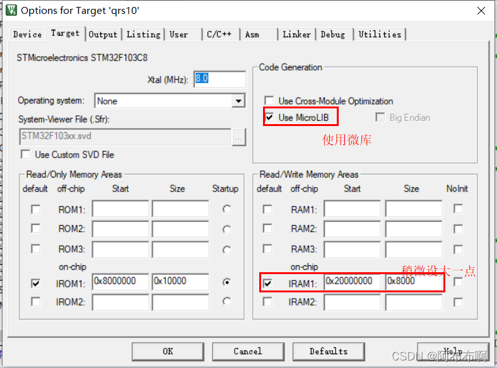
Task: Check the ROM3 default checkbox
Action: pos(36,249)
